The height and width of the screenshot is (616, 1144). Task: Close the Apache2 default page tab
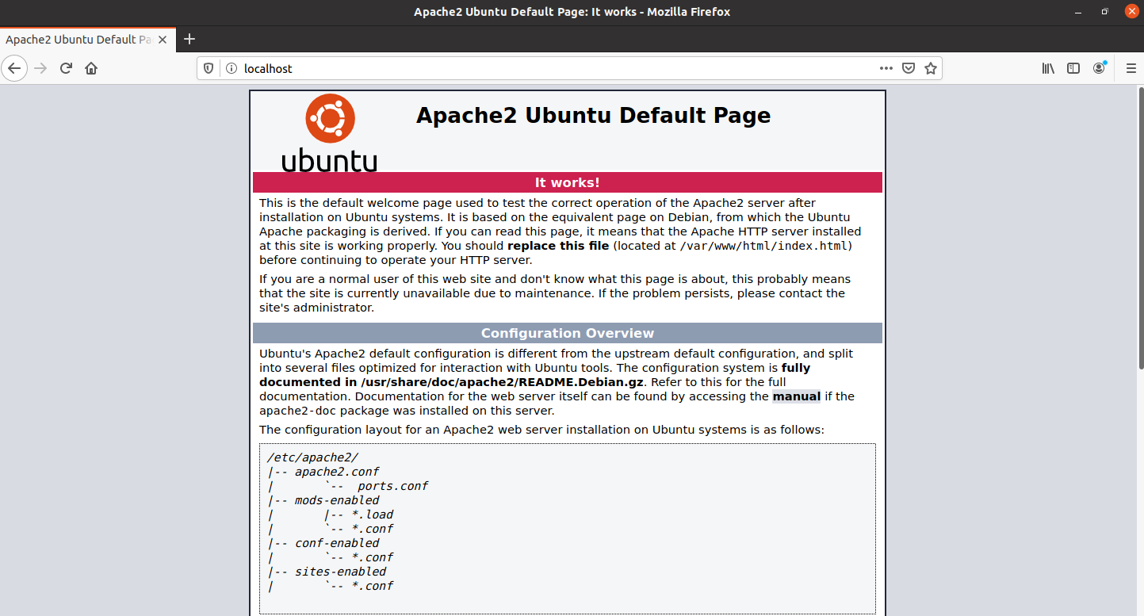point(163,39)
